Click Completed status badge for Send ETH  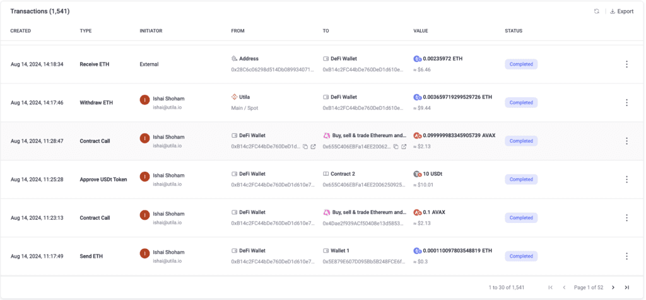(521, 256)
